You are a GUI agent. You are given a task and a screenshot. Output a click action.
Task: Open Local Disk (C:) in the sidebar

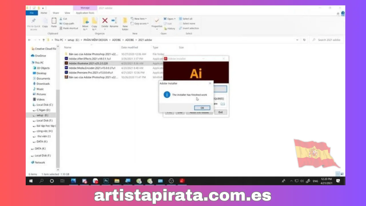coord(43,105)
